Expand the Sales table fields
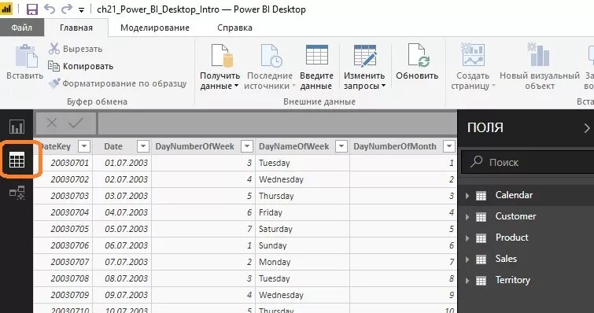This screenshot has width=594, height=313. (x=467, y=260)
